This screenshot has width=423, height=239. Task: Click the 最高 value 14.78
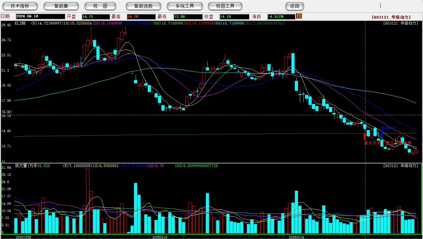tap(141, 16)
